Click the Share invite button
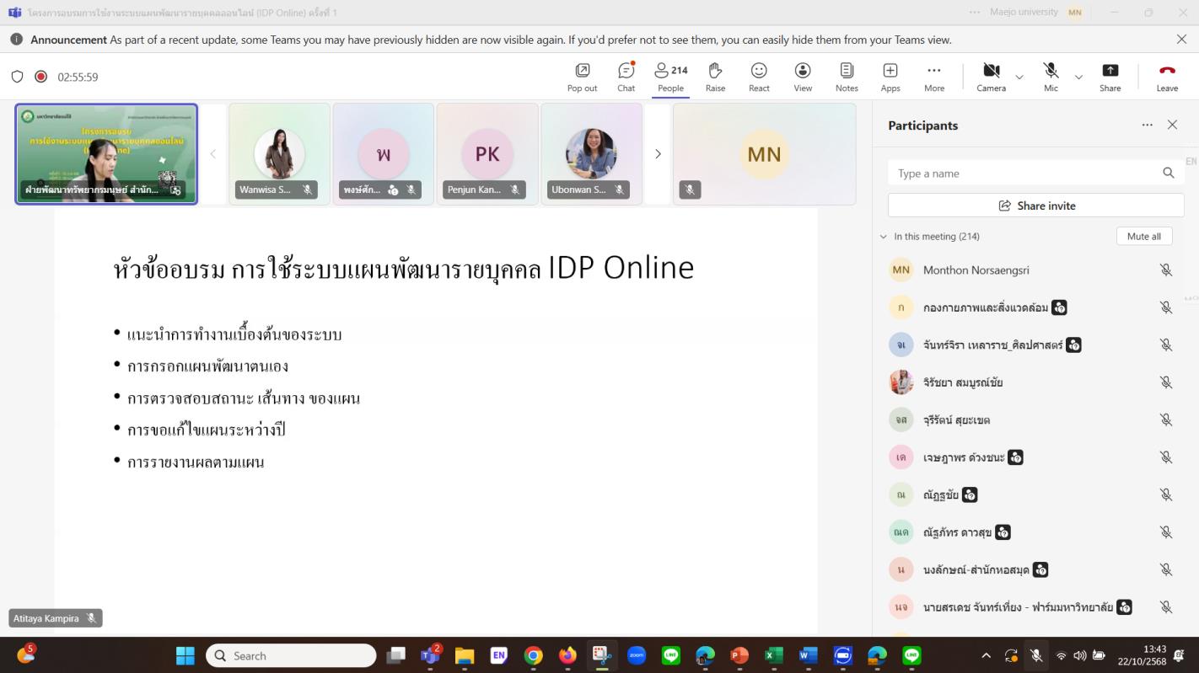 click(1035, 206)
